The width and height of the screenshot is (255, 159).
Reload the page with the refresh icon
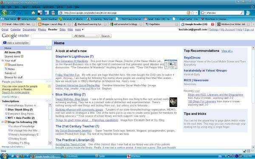20,13
